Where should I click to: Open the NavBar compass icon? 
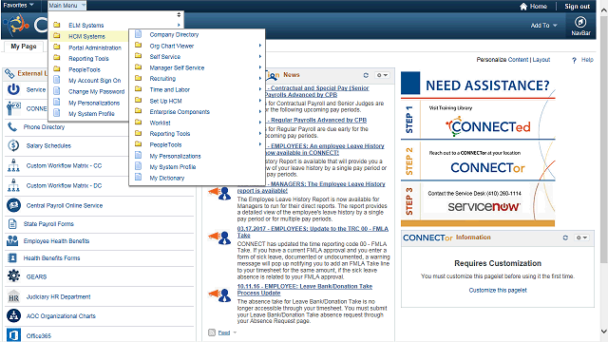pyautogui.click(x=580, y=22)
